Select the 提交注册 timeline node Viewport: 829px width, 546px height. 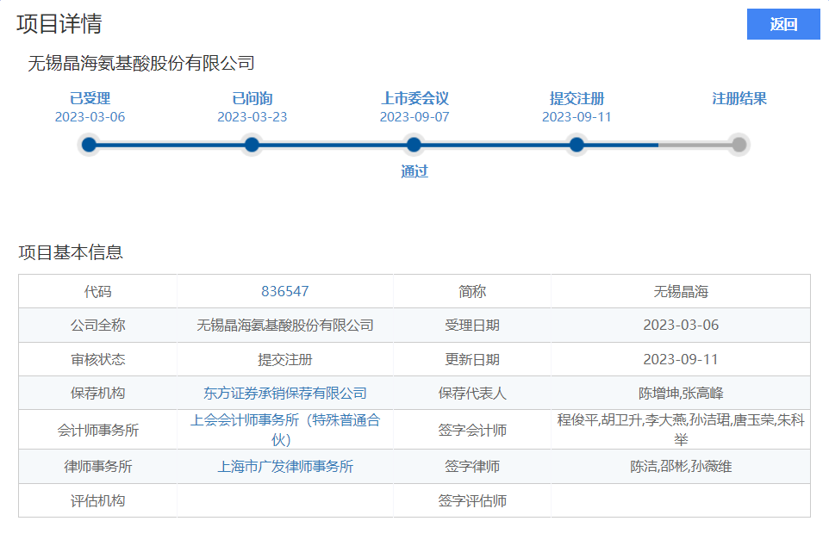[x=577, y=145]
